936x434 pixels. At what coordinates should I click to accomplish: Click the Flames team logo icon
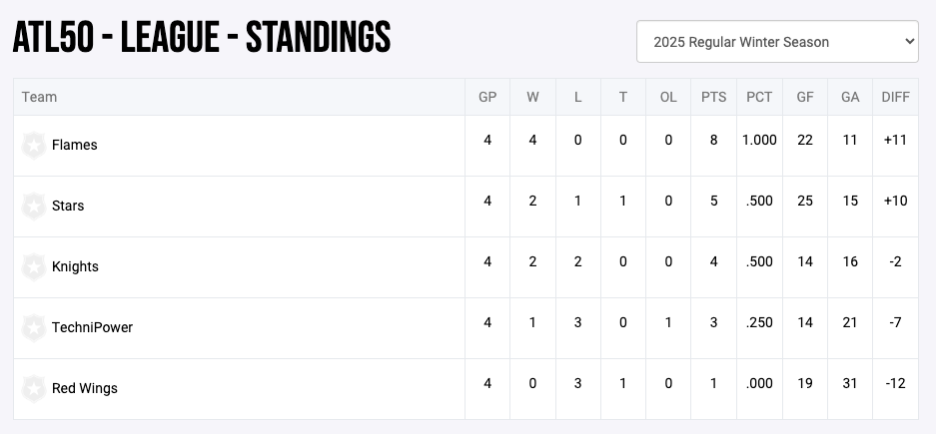(34, 146)
